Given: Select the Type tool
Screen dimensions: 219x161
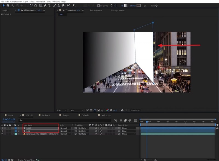Looking at the screenshot, I should (48, 5).
